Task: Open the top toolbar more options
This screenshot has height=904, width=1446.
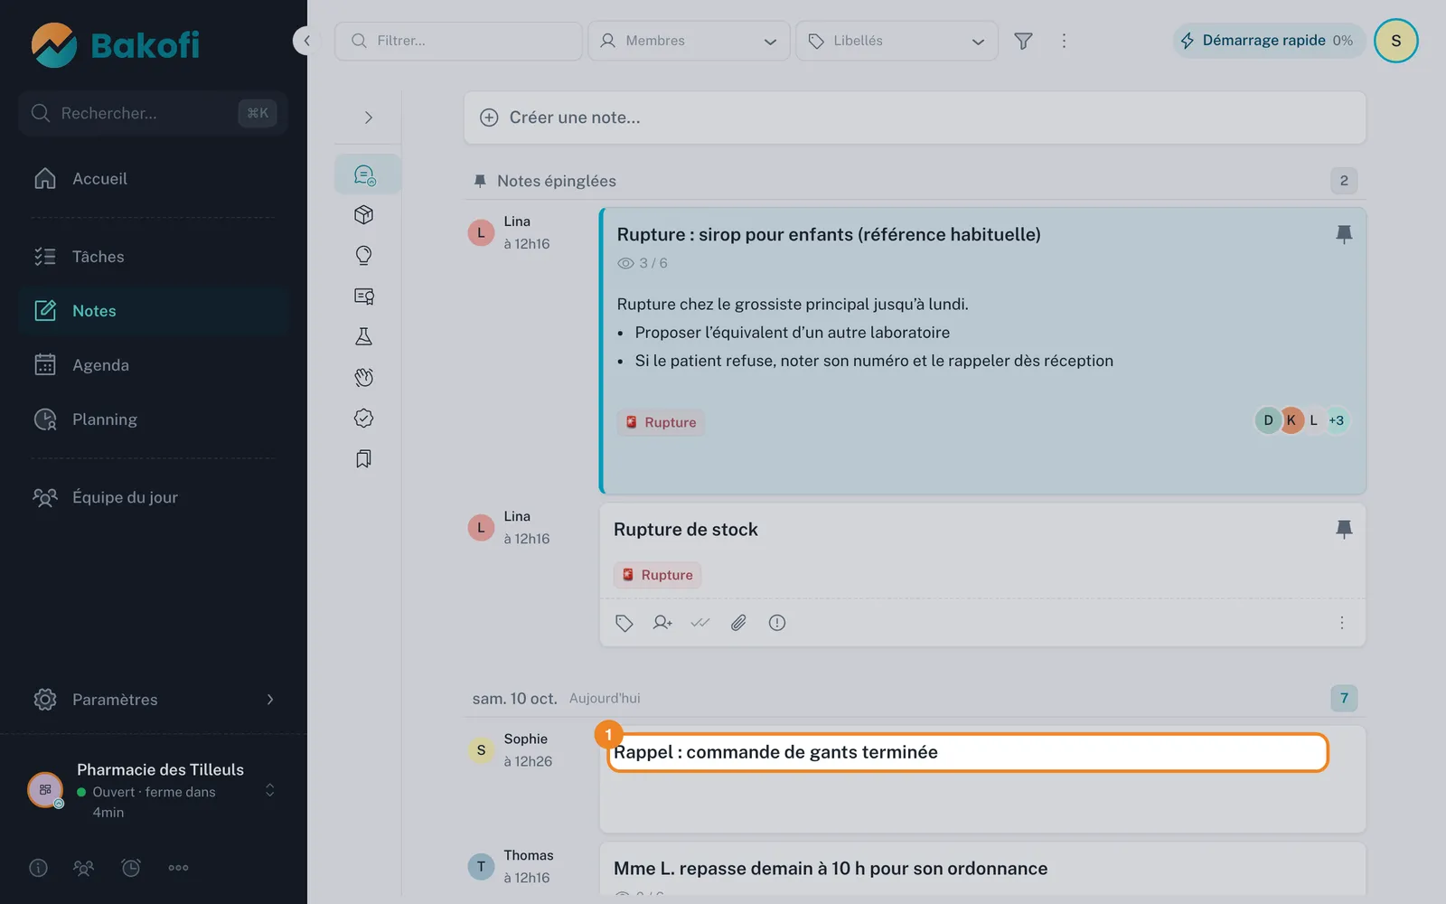Action: [x=1064, y=41]
